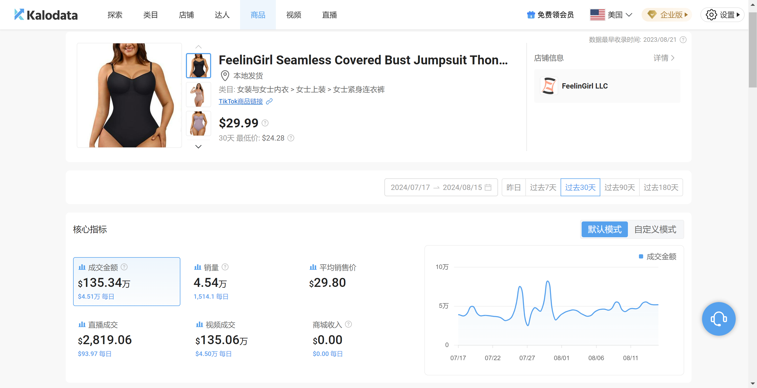Select the 过去7天 time range
This screenshot has width=757, height=388.
543,187
